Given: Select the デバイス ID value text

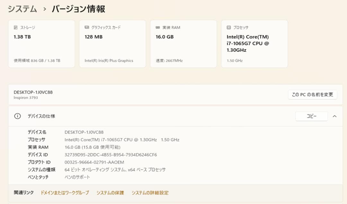Looking at the screenshot, I should point(111,155).
